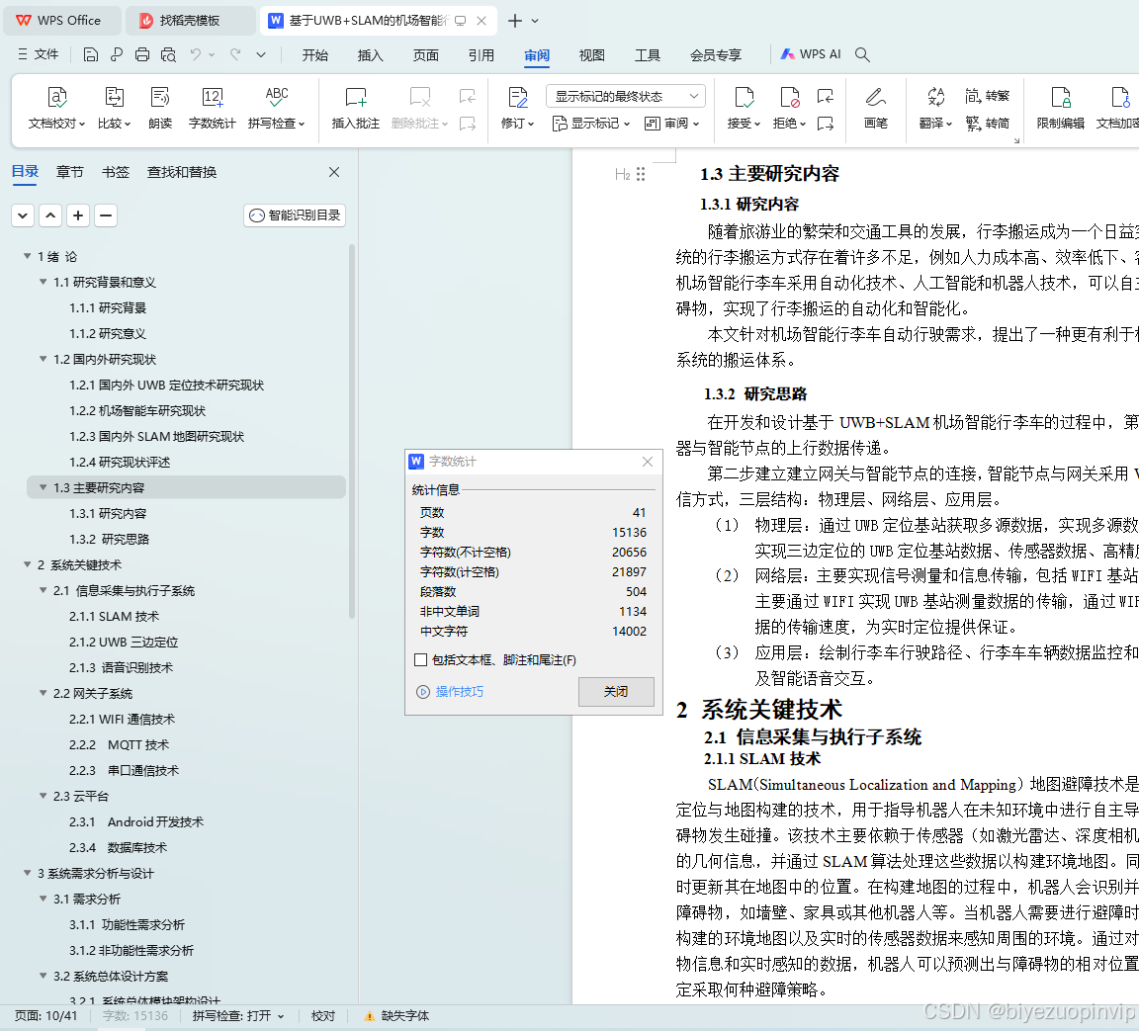
Task: Switch to the 会员专享 ribbon tab
Action: (716, 55)
